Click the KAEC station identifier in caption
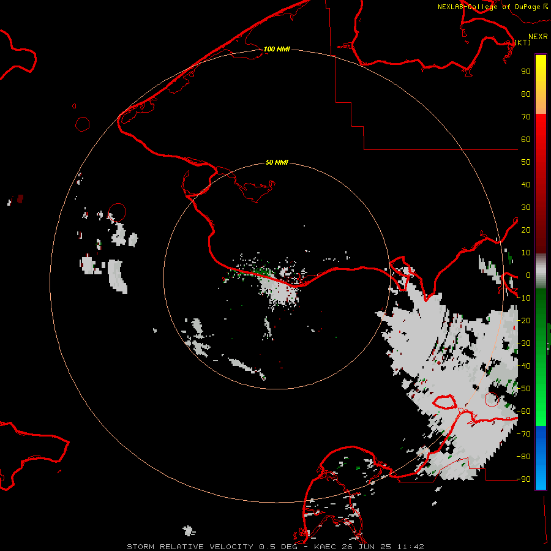The image size is (551, 551). tap(327, 547)
